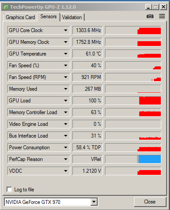This screenshot has height=210, width=170.
Task: Open the PerfCap Reason dropdown arrow
Action: click(x=65, y=159)
